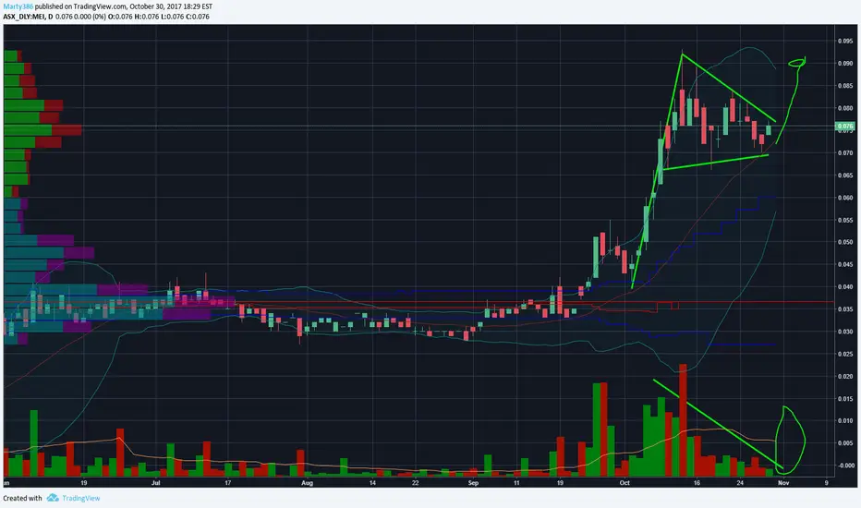Screen dimensions: 861x508
Task: Click the 14 date label after Aug
Action: (372, 483)
